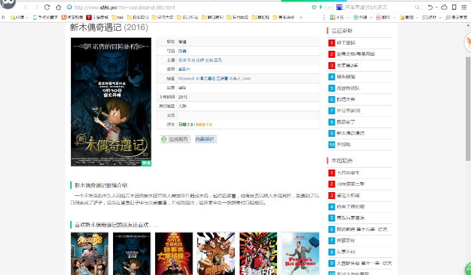Open the 外公芳龄38 recommended poster thumbnail
The width and height of the screenshot is (471, 275).
click(90, 254)
